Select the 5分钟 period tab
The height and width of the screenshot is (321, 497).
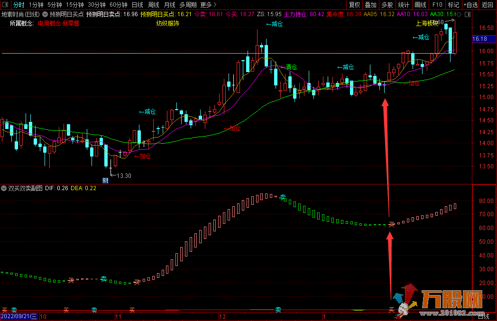[55, 5]
